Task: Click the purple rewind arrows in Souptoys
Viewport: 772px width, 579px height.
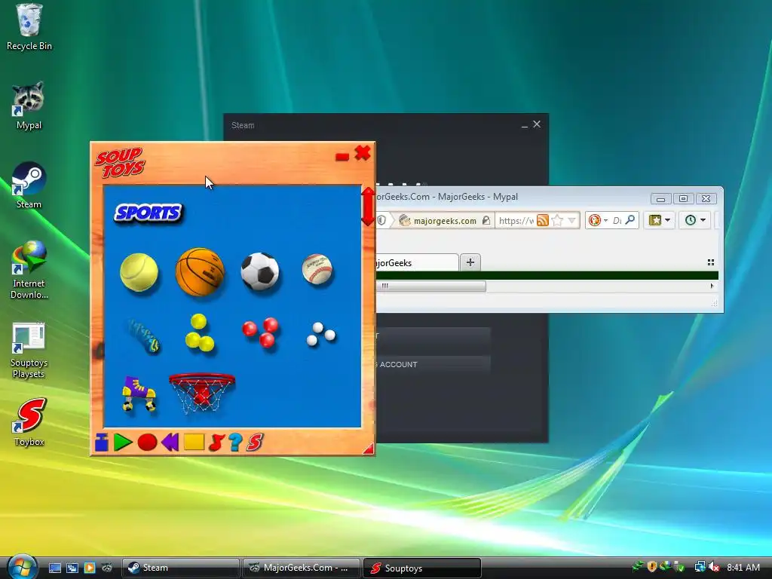Action: (x=170, y=442)
